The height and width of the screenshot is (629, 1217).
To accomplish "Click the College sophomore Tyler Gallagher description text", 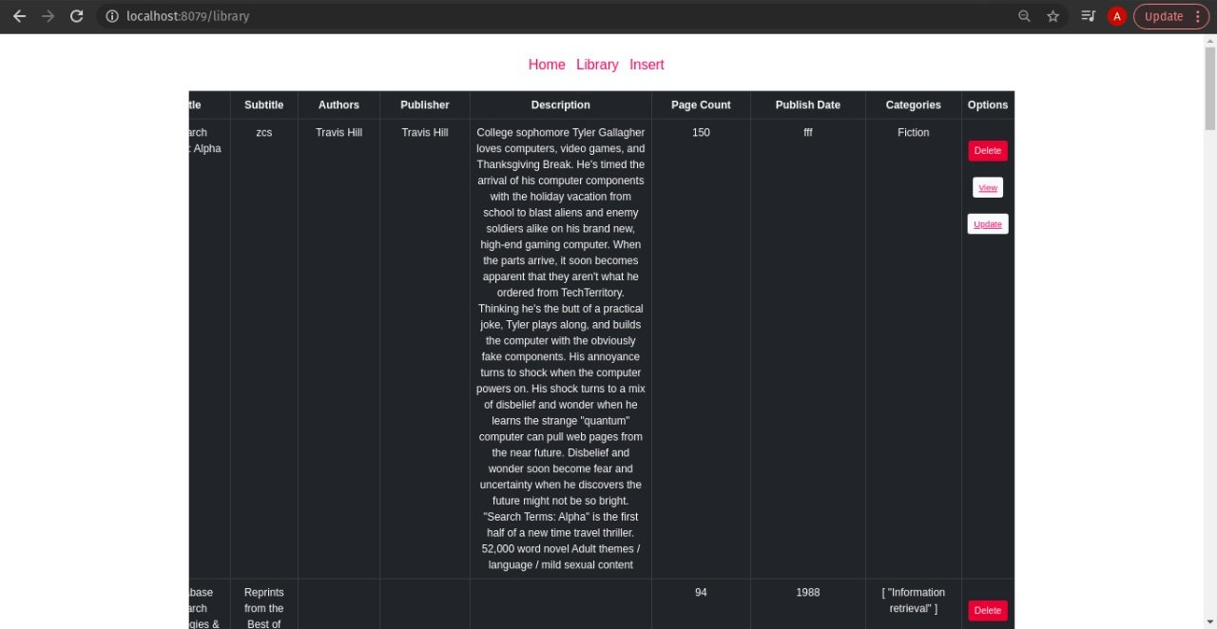I will tap(561, 349).
